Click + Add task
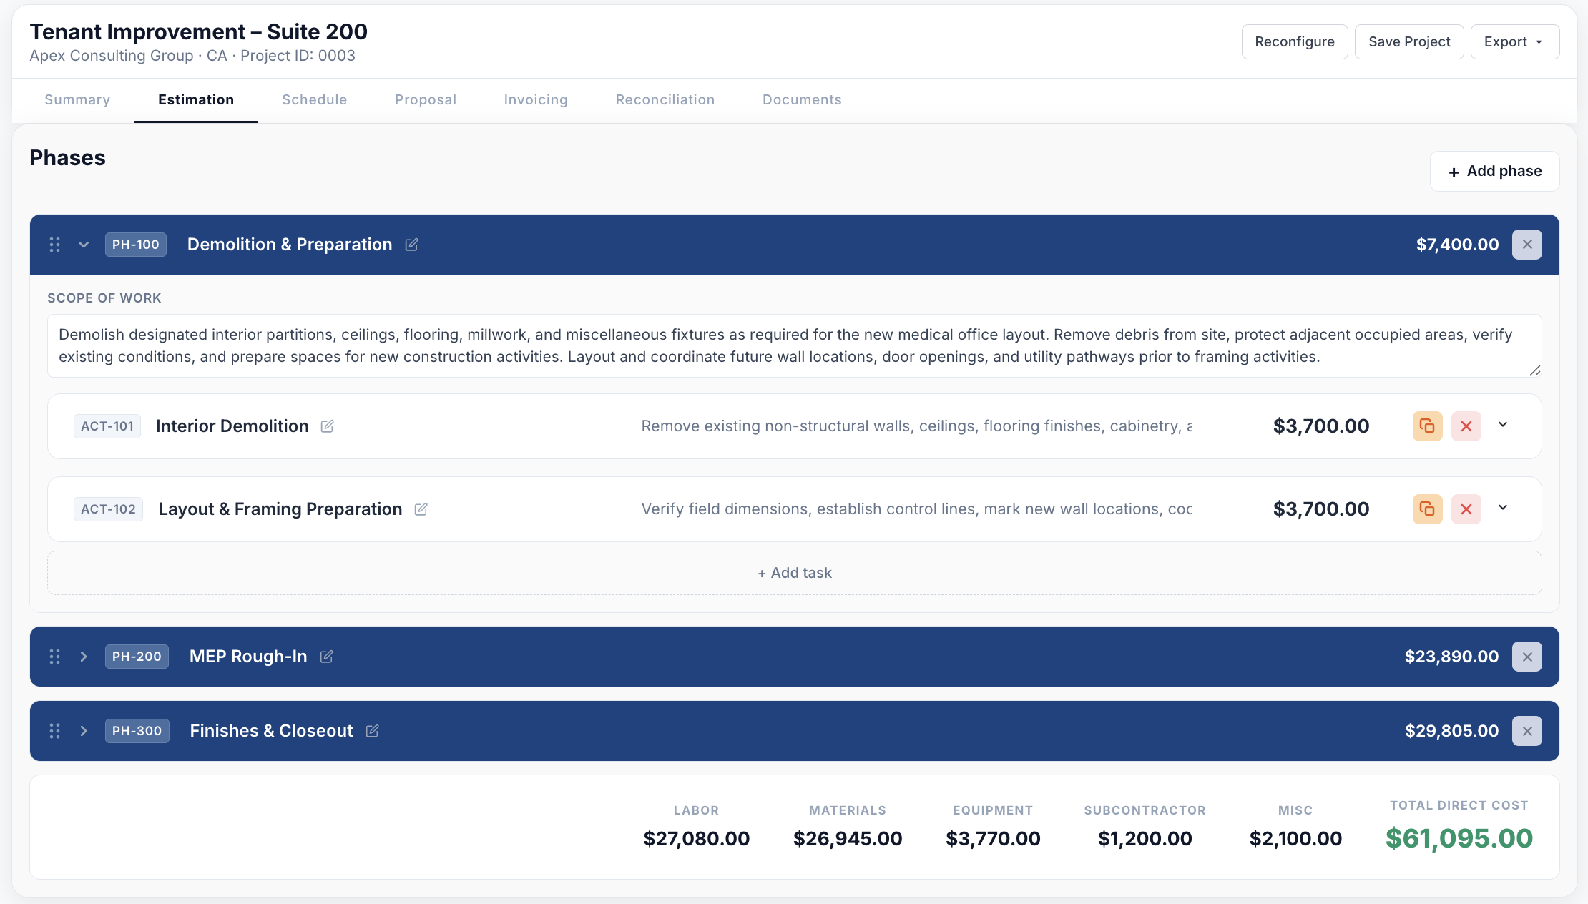 [x=795, y=573]
